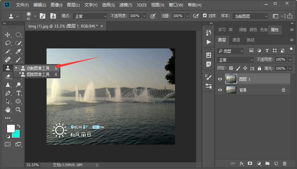297x169 pixels.
Task: Select the Hand tool
Action: pos(8,110)
